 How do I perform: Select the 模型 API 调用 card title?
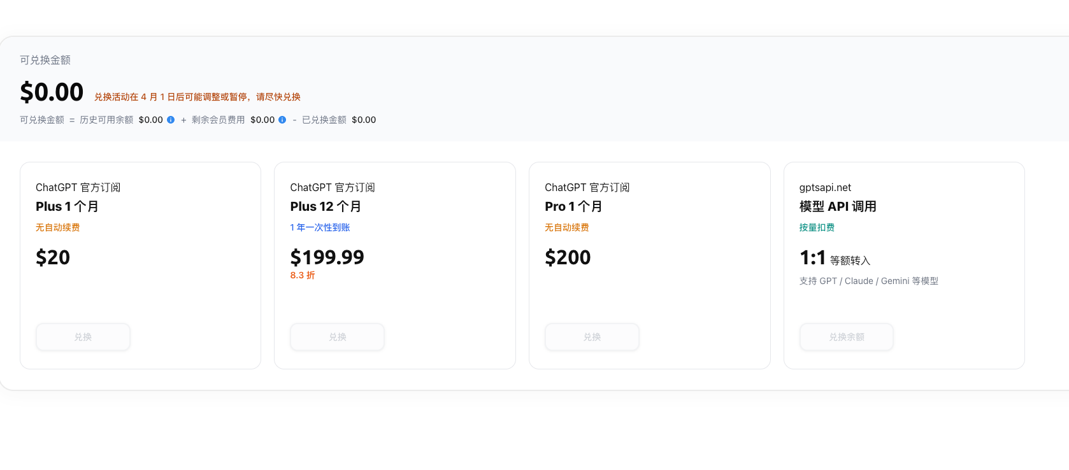tap(838, 206)
